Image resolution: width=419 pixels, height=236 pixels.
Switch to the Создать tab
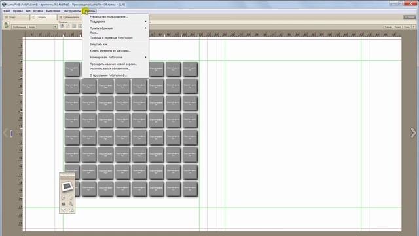[x=43, y=17]
